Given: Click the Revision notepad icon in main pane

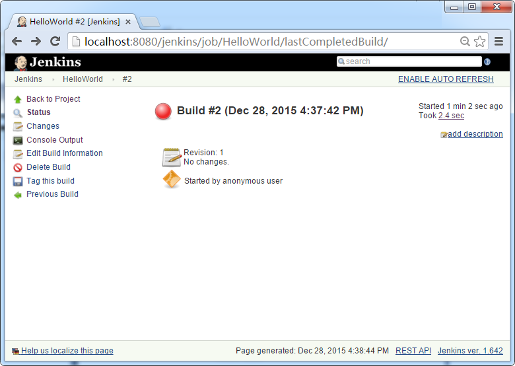Looking at the screenshot, I should tap(172, 157).
